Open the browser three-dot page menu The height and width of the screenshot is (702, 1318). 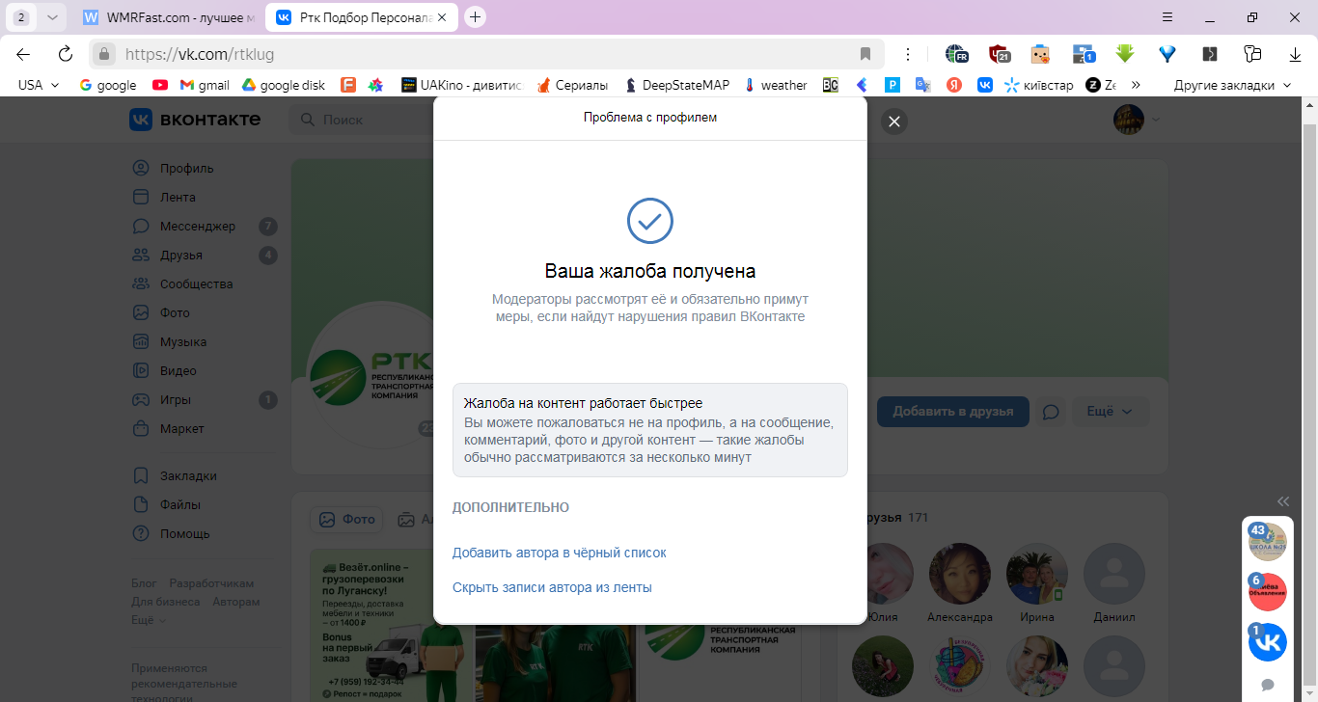[907, 54]
